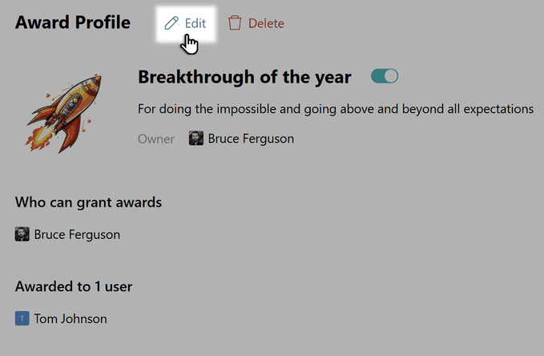Click the Who can grant awards heading
The height and width of the screenshot is (356, 544).
88,202
